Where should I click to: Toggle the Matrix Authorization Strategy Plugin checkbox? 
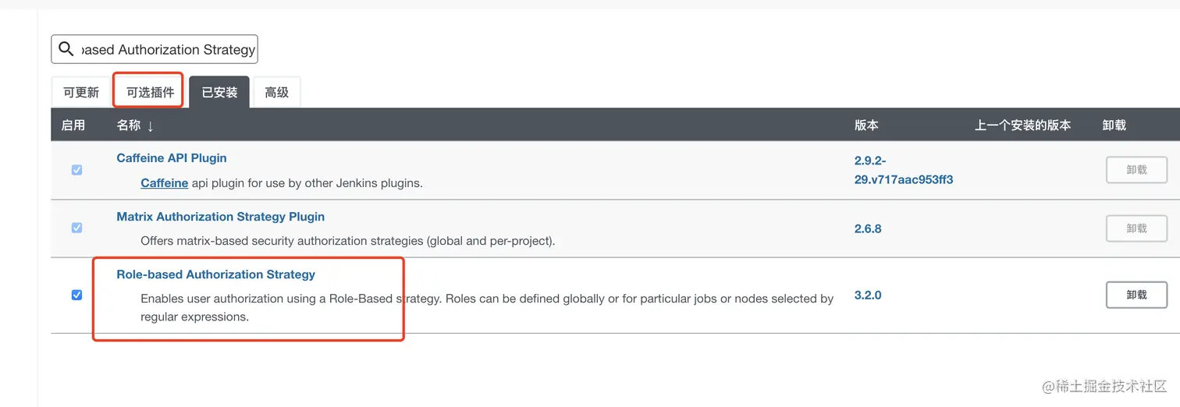pyautogui.click(x=76, y=228)
